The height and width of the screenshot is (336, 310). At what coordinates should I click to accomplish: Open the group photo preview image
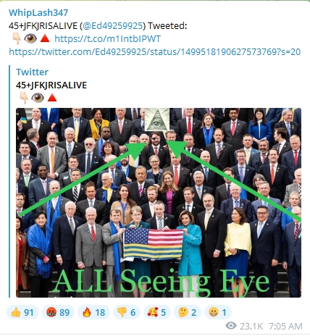(159, 203)
